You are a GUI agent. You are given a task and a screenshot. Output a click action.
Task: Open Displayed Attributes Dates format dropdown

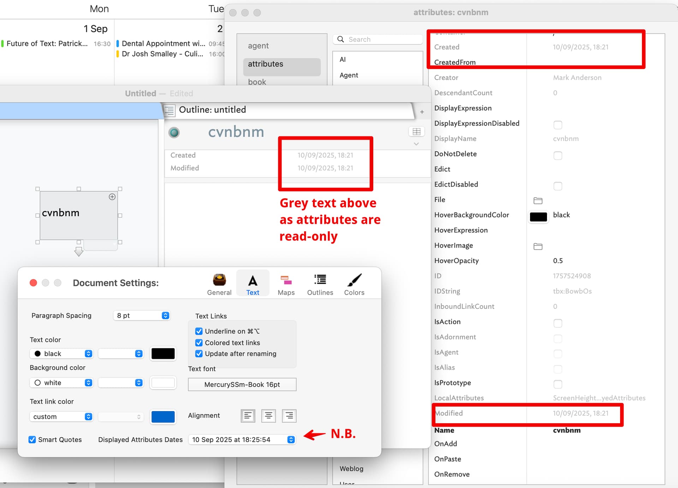[242, 439]
